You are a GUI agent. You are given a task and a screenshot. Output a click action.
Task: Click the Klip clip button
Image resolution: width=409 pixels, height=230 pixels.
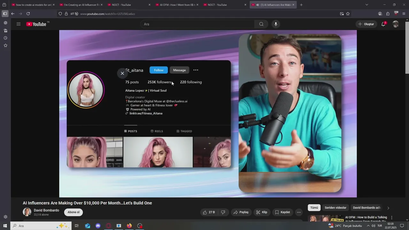pyautogui.click(x=261, y=212)
